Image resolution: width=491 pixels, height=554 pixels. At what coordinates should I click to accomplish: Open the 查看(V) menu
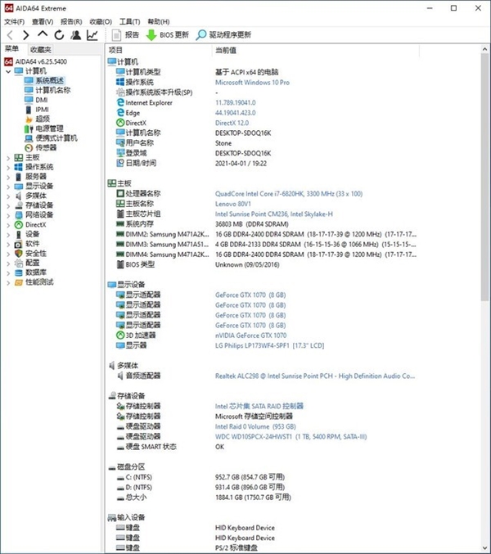click(x=43, y=22)
